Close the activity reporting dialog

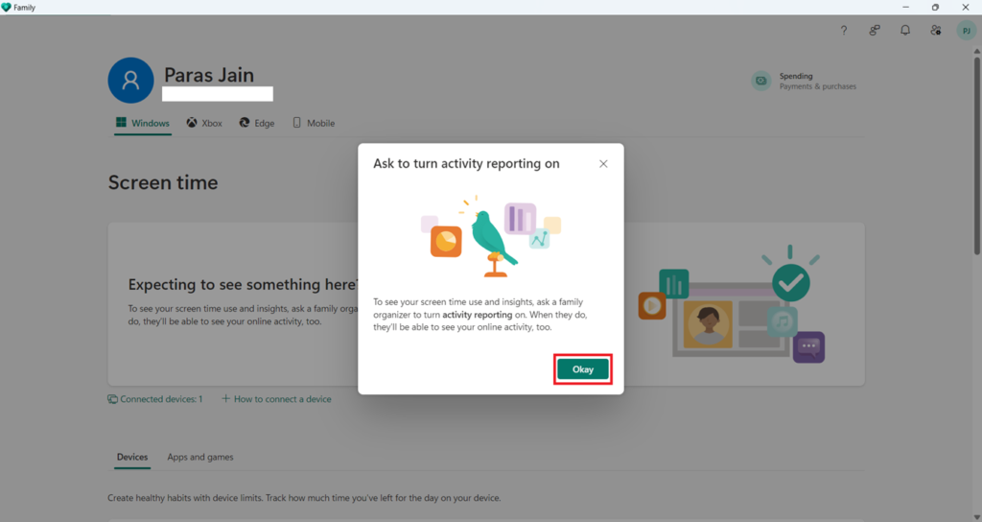(603, 163)
